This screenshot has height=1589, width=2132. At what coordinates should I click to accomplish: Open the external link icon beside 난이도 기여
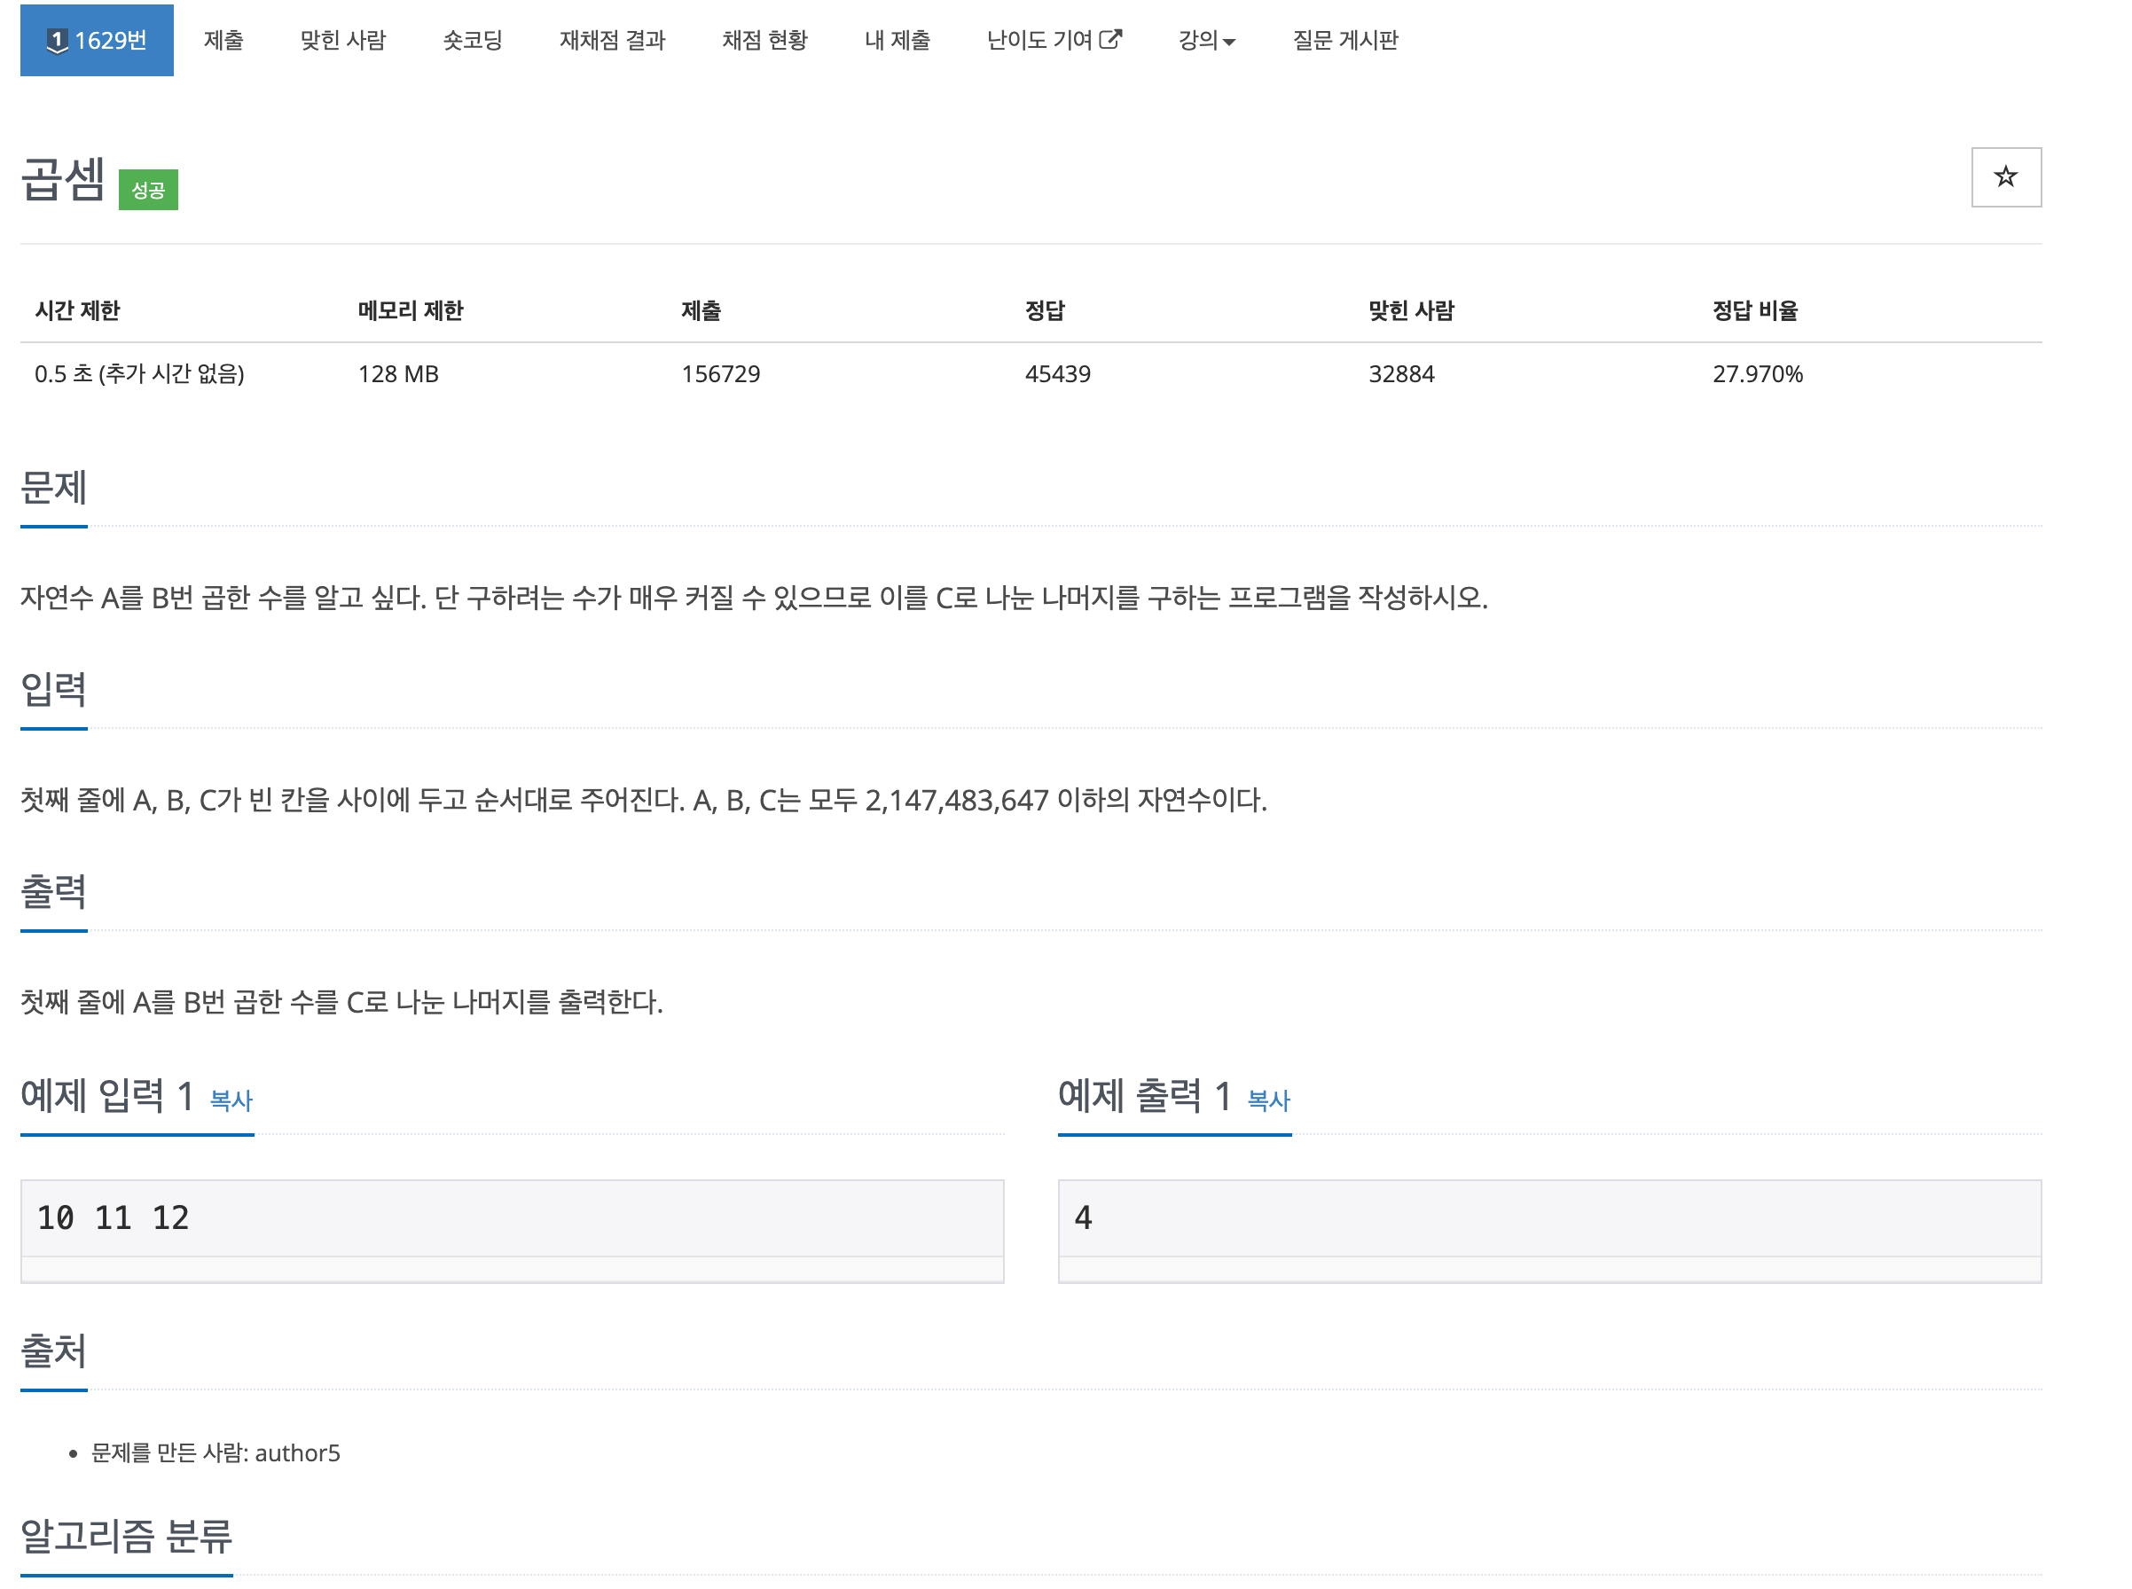click(1112, 37)
